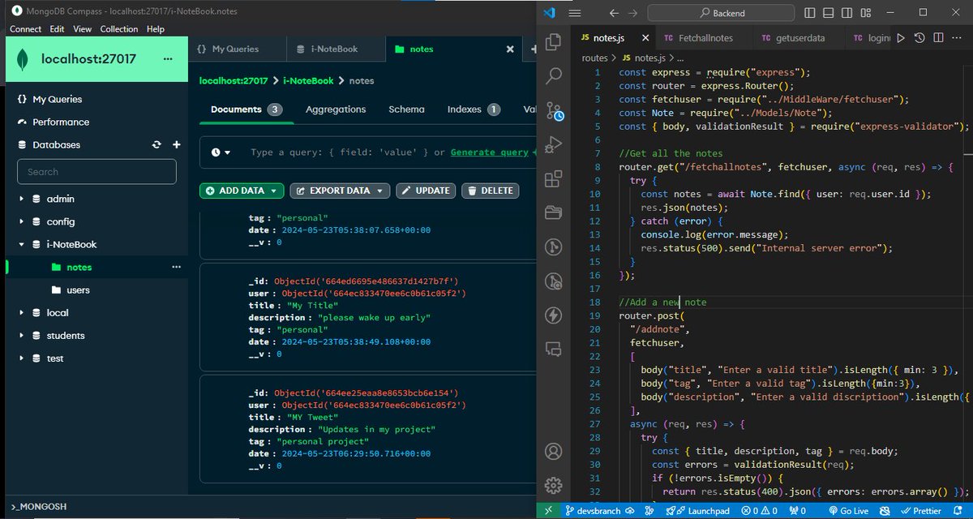Click the DELETE button

pos(491,191)
